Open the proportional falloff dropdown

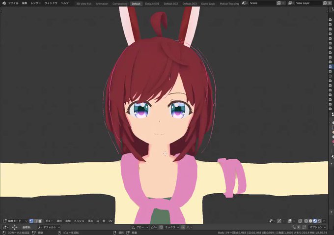[x=189, y=227]
